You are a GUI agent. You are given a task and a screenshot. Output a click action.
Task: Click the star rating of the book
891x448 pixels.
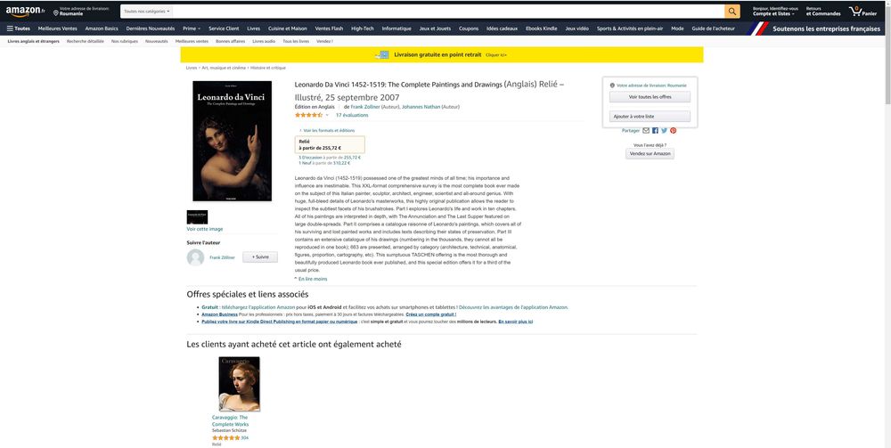[x=308, y=115]
